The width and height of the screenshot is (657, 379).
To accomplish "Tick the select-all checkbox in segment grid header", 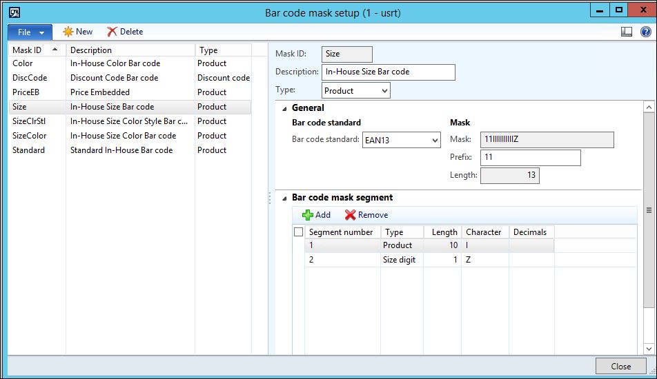I will 298,232.
